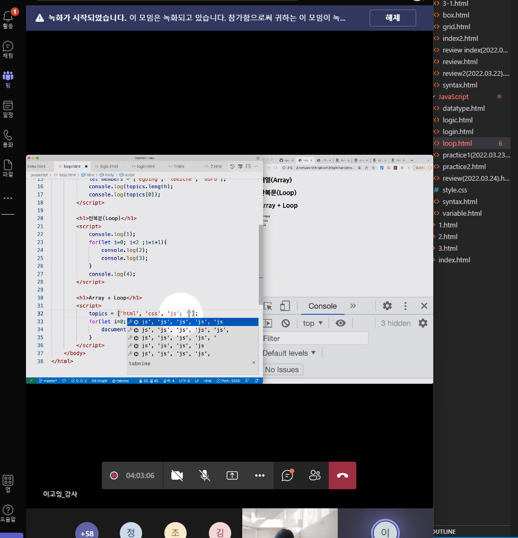Select the 정 participant avatar
This screenshot has height=538, width=518.
click(x=131, y=531)
